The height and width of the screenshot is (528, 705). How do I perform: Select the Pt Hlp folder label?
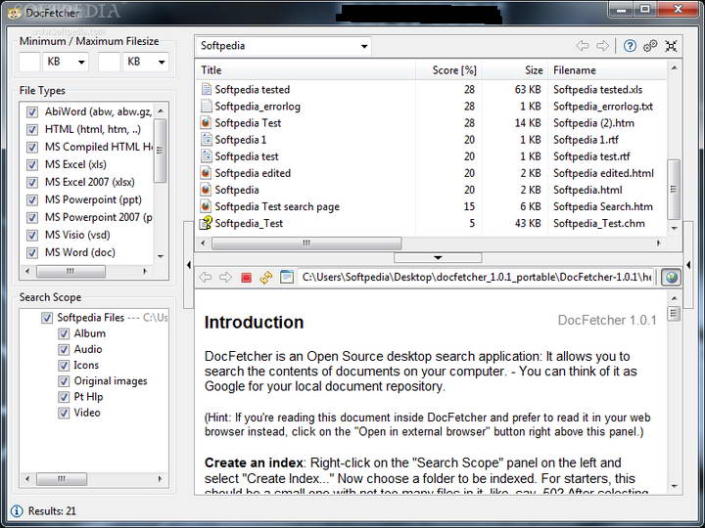coord(88,397)
